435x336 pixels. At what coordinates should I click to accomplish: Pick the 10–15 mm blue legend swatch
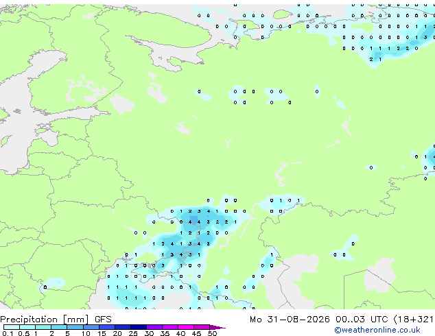(x=91, y=327)
